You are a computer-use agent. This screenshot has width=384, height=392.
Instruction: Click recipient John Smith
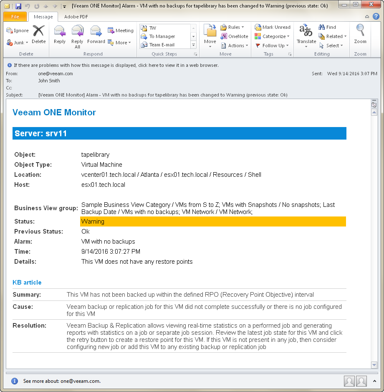49,81
